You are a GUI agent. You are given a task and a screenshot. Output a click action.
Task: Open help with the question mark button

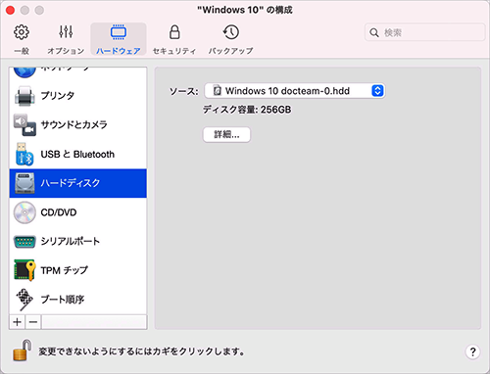(472, 351)
